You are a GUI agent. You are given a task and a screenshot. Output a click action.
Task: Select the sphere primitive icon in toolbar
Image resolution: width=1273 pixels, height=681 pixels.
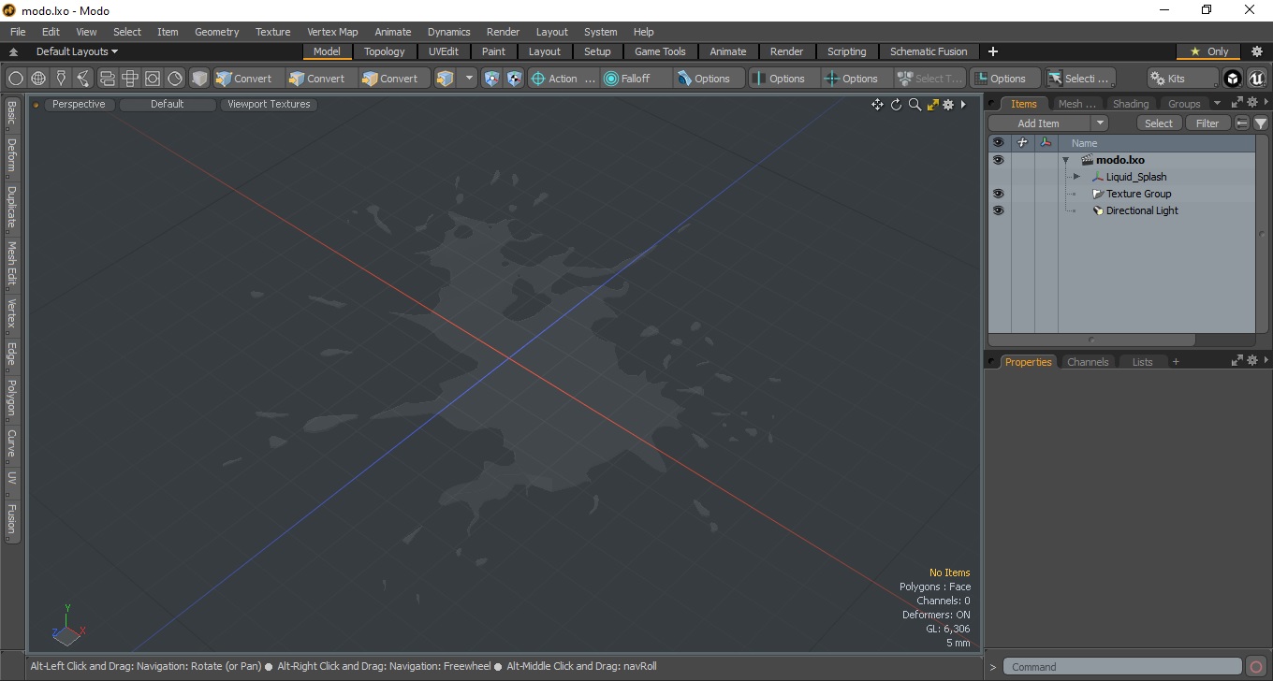(16, 79)
